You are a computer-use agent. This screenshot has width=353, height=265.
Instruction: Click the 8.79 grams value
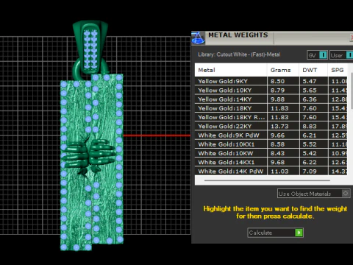click(x=277, y=91)
